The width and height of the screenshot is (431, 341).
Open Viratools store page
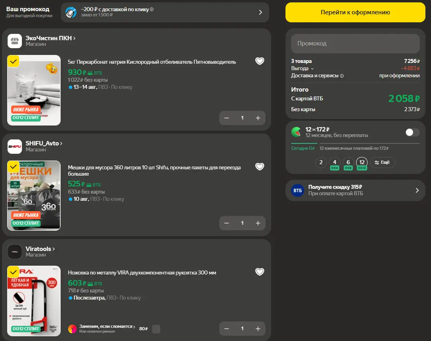pyautogui.click(x=40, y=249)
